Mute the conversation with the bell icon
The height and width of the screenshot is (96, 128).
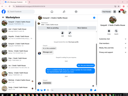pos(109,31)
